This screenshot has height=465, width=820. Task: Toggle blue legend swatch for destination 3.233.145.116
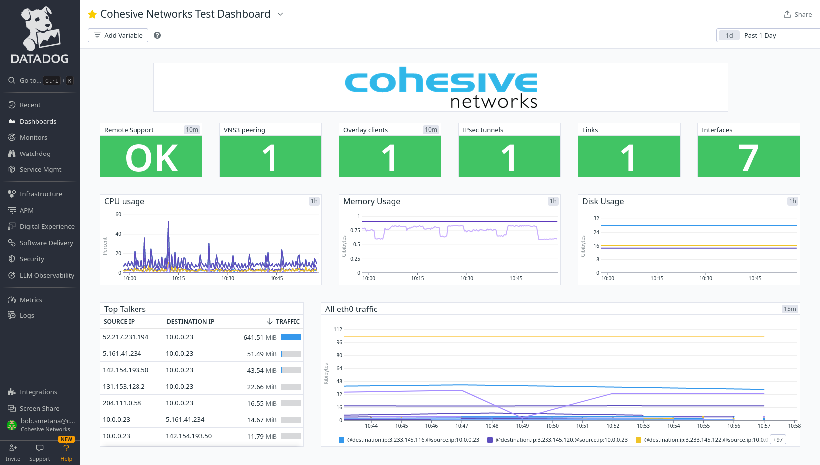pyautogui.click(x=342, y=440)
